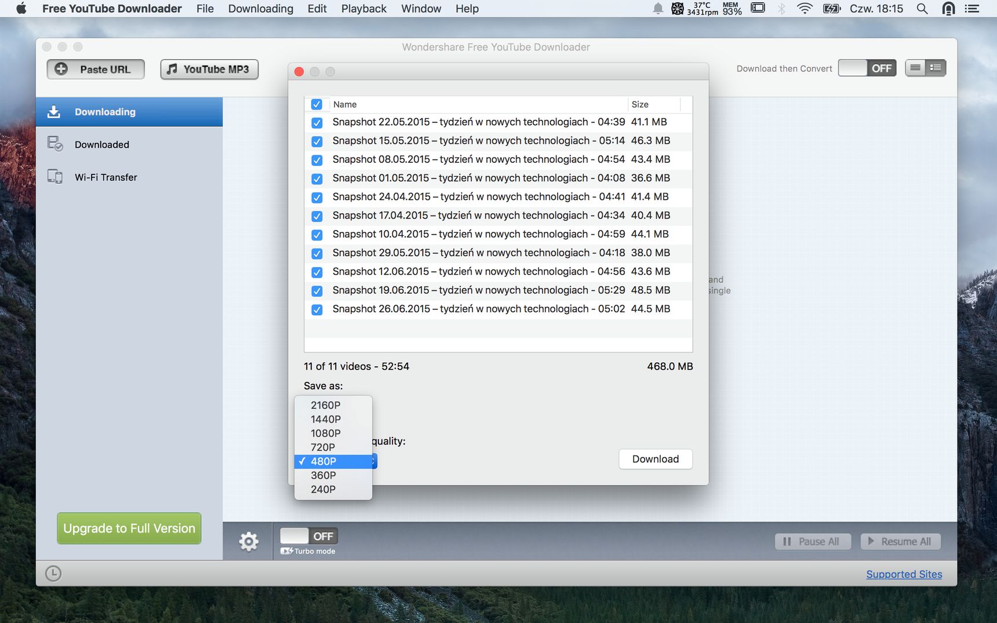Select the 36.6 MB size cell
This screenshot has width=997, height=623.
650,178
